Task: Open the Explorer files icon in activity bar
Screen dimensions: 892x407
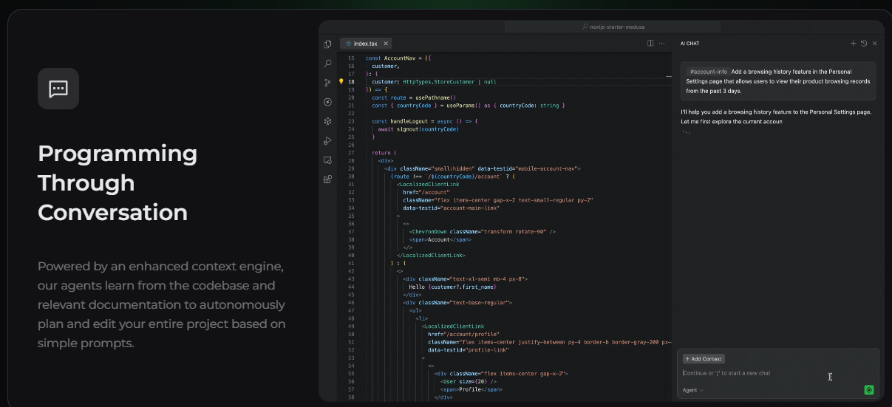Action: pos(327,44)
